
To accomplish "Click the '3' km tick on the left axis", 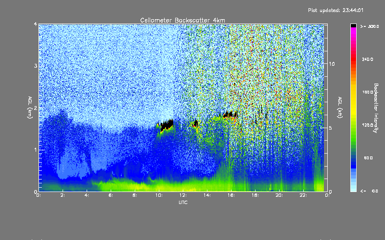I will click(36, 66).
